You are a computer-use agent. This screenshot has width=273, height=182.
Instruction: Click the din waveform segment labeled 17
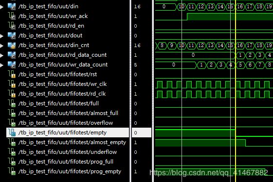[250, 7]
